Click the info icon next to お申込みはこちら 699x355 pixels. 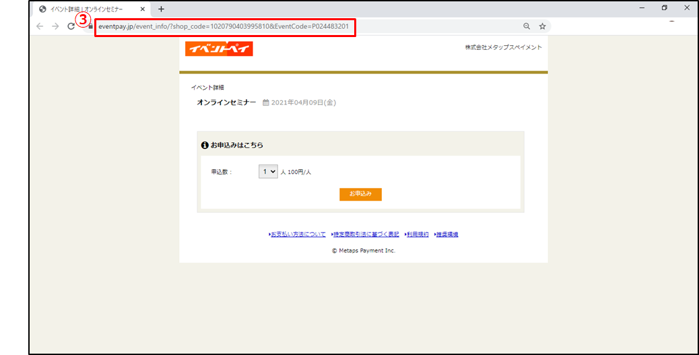click(205, 145)
